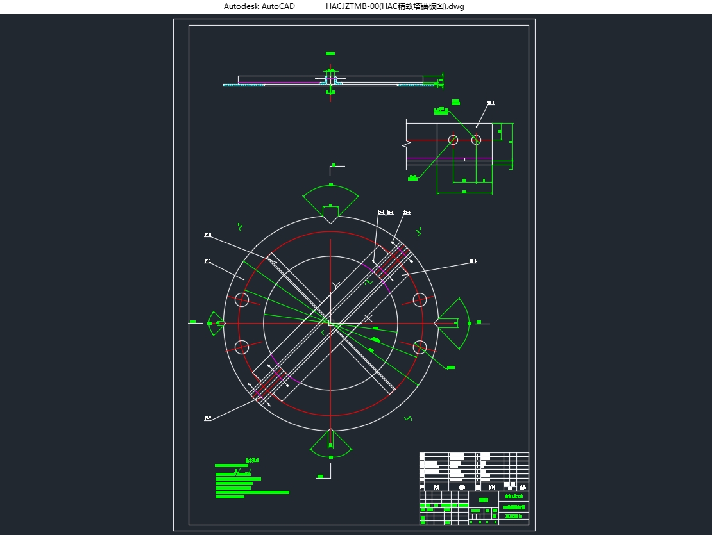The height and width of the screenshot is (535, 712).
Task: Click the HACJZTMB-00 file name in title bar
Action: tap(394, 6)
